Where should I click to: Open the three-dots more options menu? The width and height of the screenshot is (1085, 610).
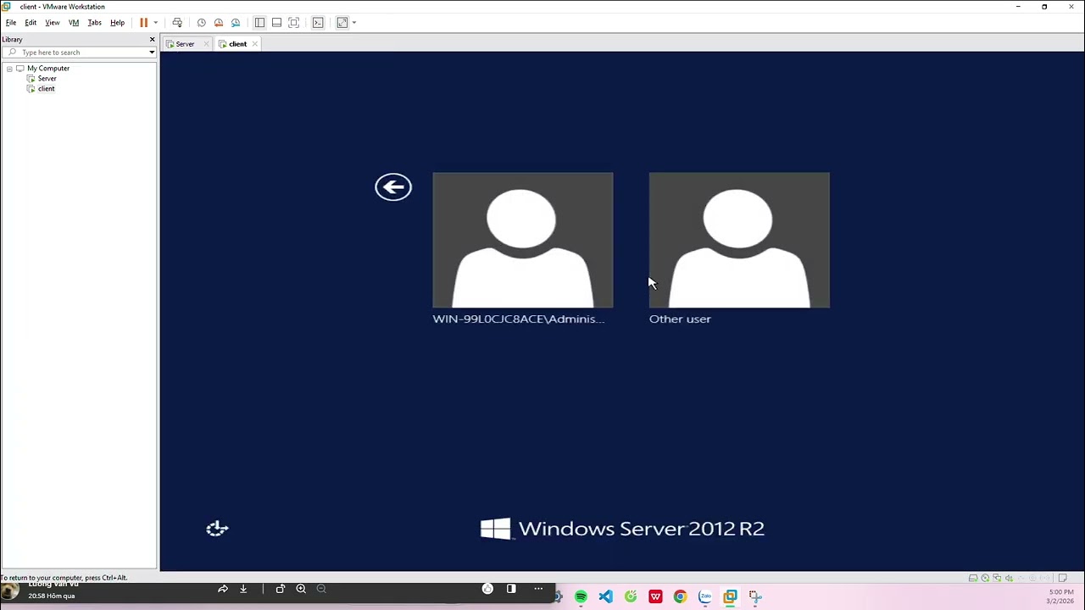point(538,589)
